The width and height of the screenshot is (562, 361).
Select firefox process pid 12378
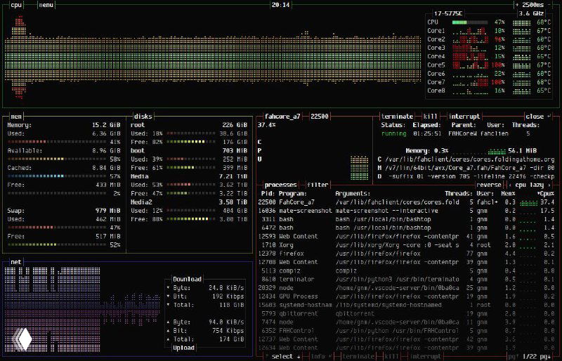[407, 254]
